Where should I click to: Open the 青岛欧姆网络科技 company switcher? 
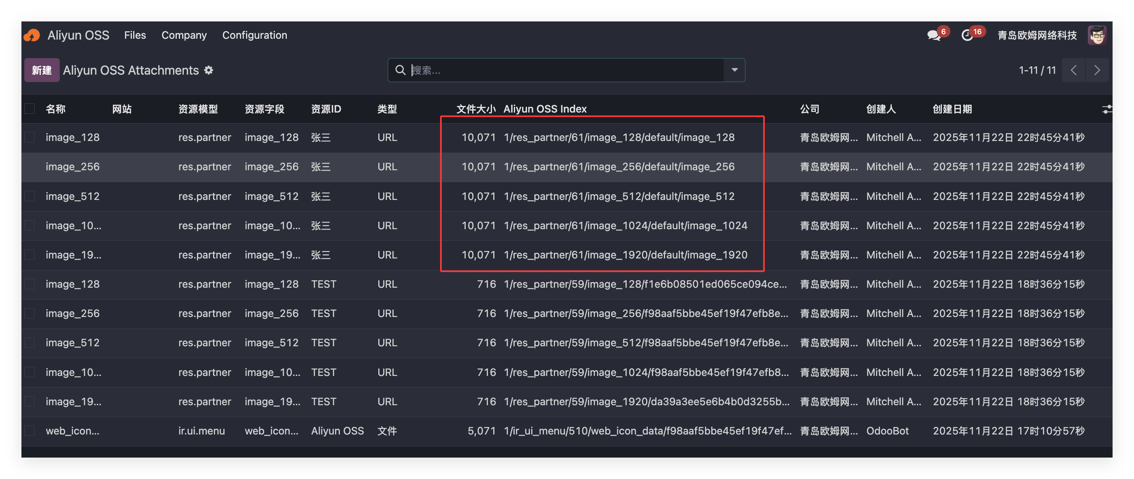pyautogui.click(x=1037, y=35)
